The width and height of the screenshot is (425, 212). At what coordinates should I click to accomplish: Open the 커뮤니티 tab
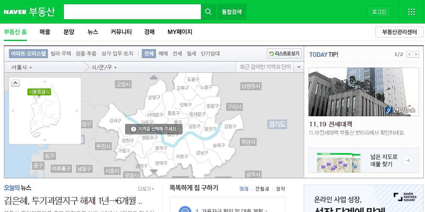121,32
